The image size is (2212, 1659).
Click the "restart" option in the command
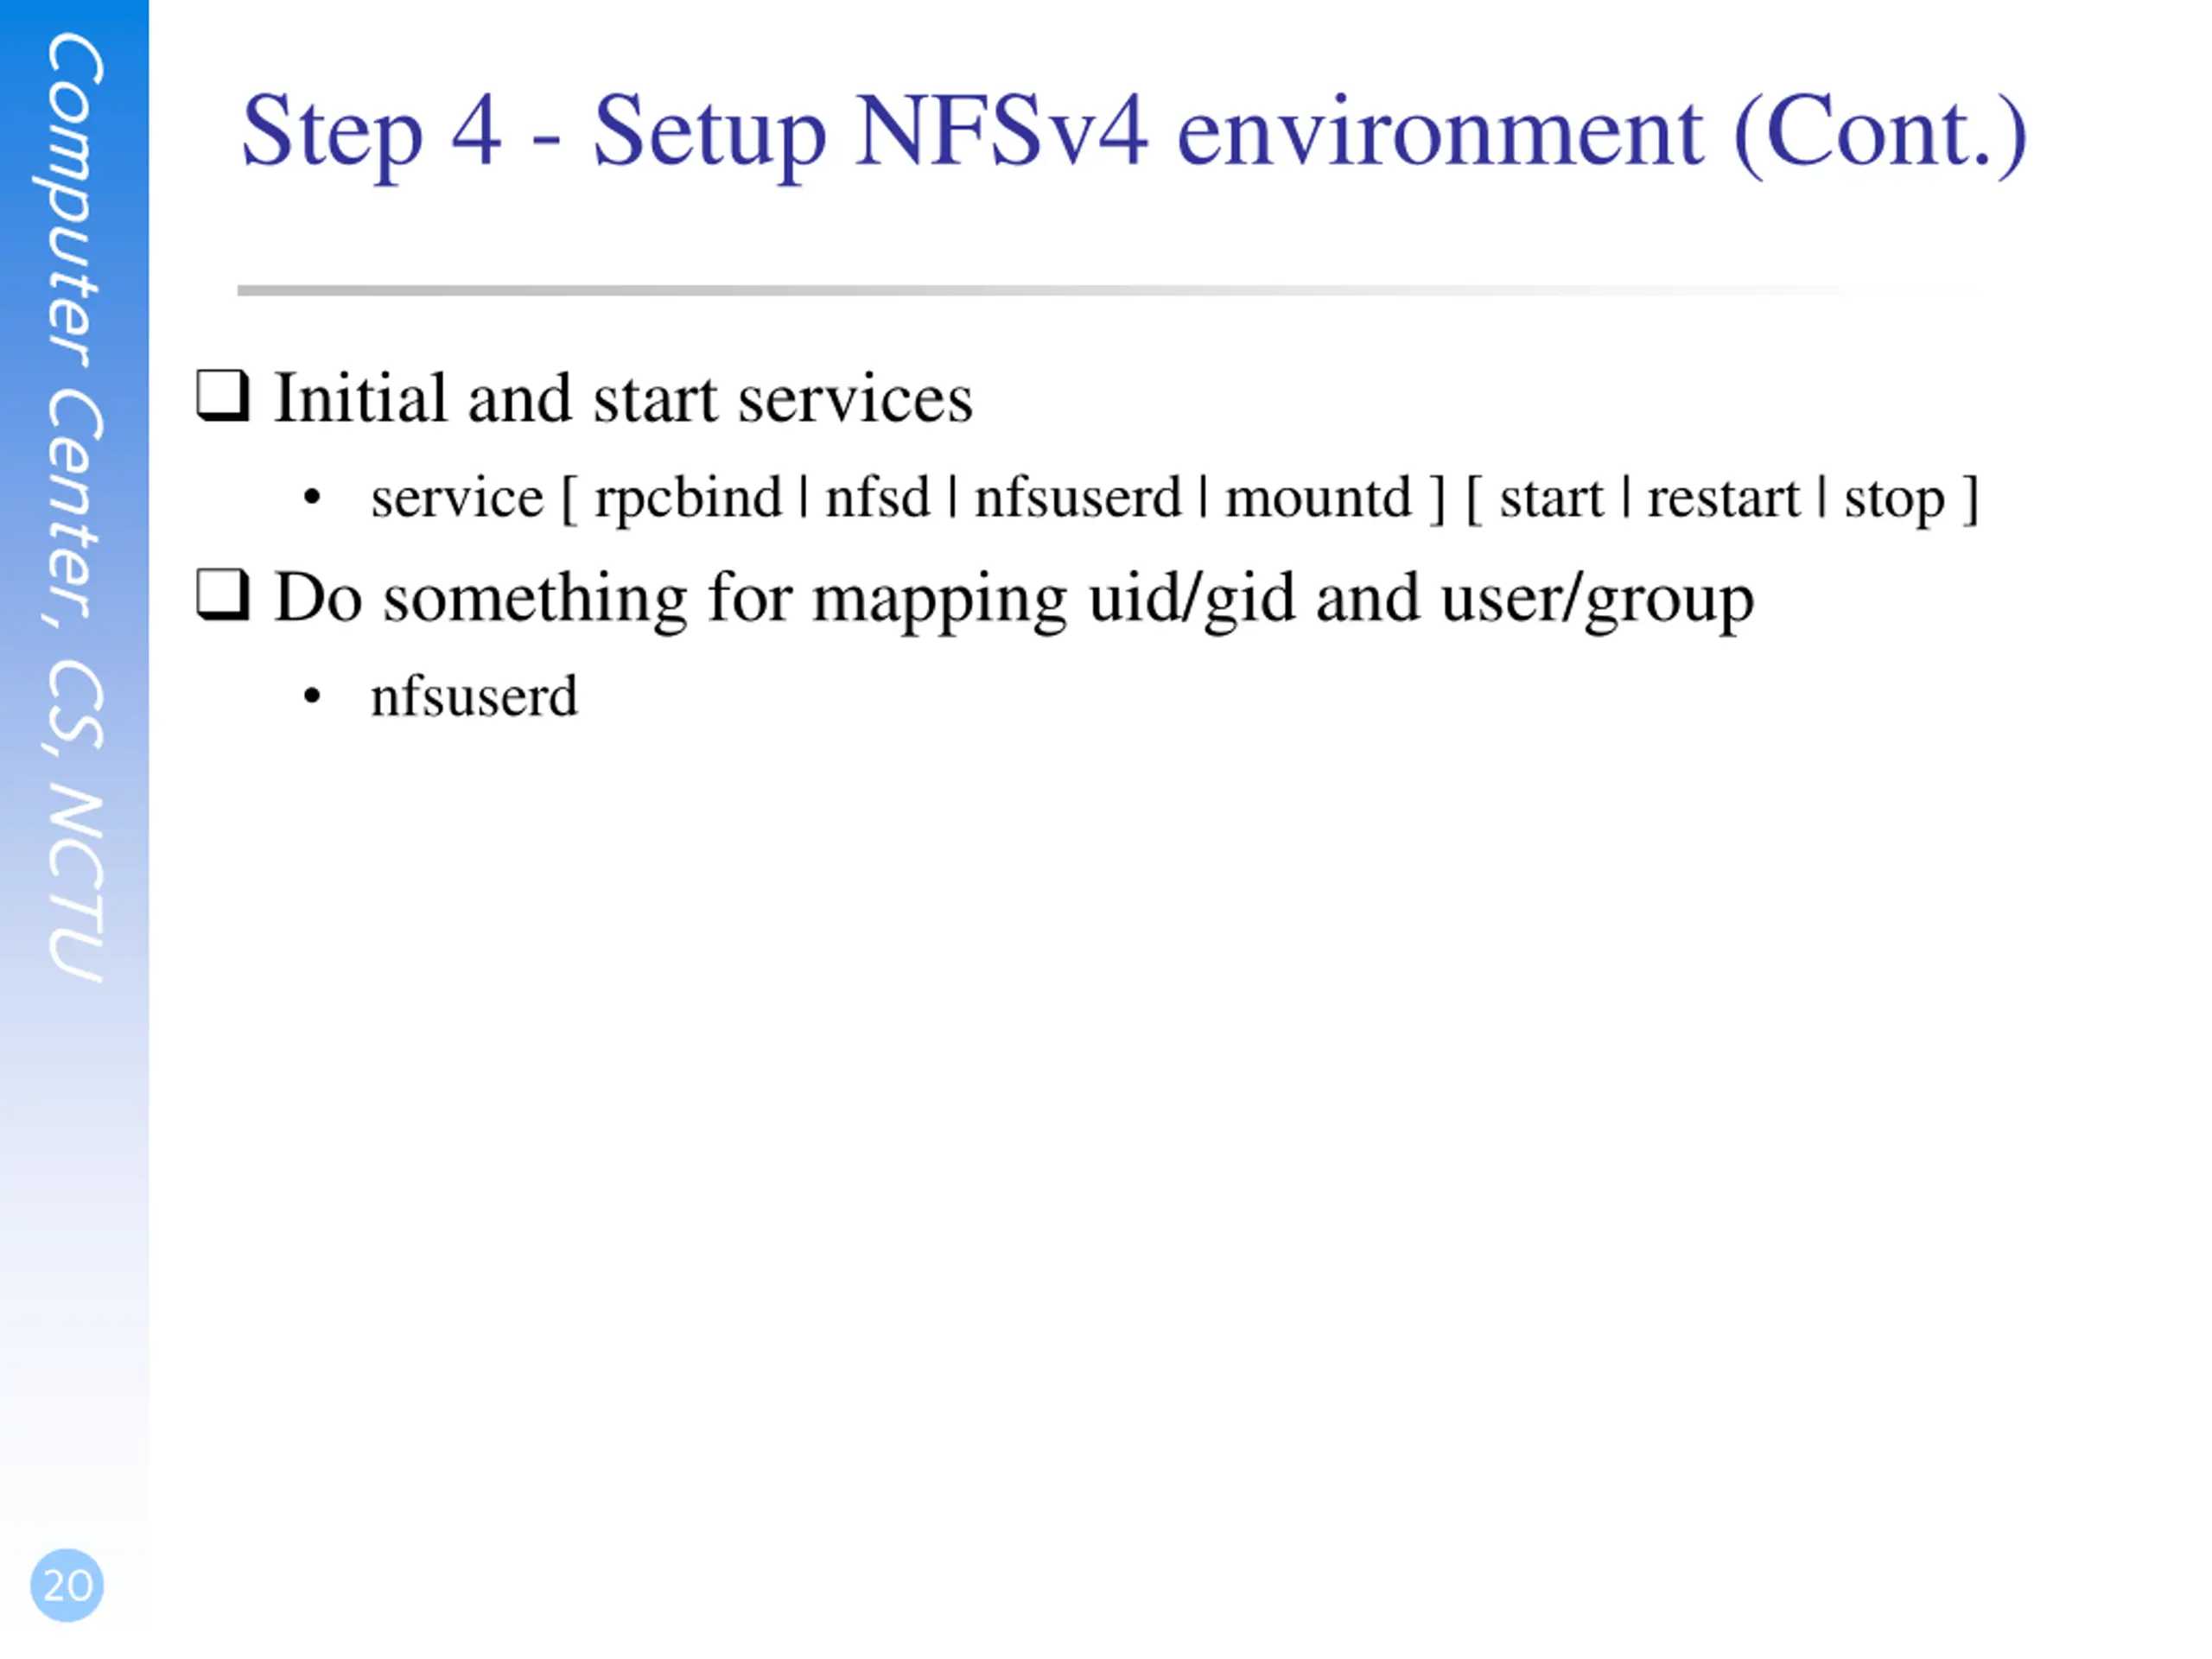point(1722,498)
